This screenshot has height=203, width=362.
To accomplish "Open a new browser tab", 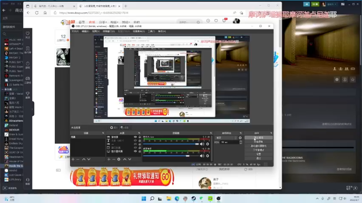I will click(126, 6).
